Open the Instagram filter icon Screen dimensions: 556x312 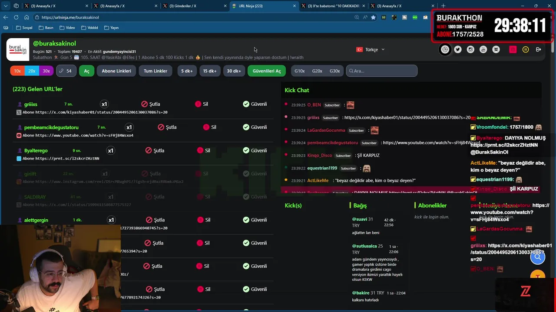(470, 49)
